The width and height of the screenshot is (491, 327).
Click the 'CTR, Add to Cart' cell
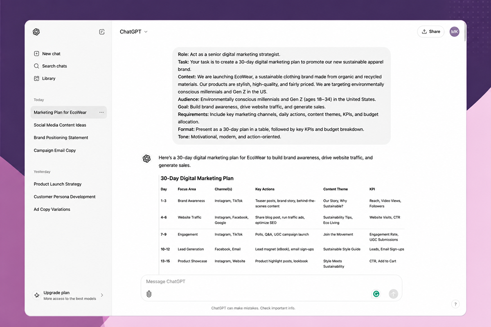click(x=383, y=261)
